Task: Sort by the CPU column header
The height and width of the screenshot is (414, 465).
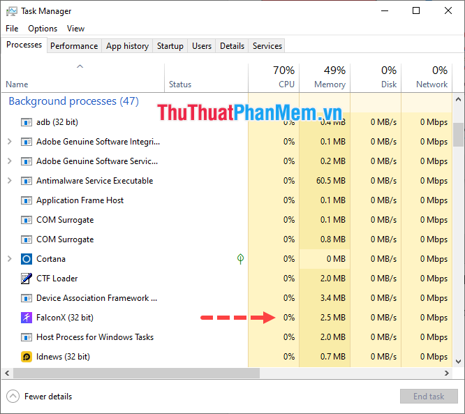Action: [x=274, y=77]
